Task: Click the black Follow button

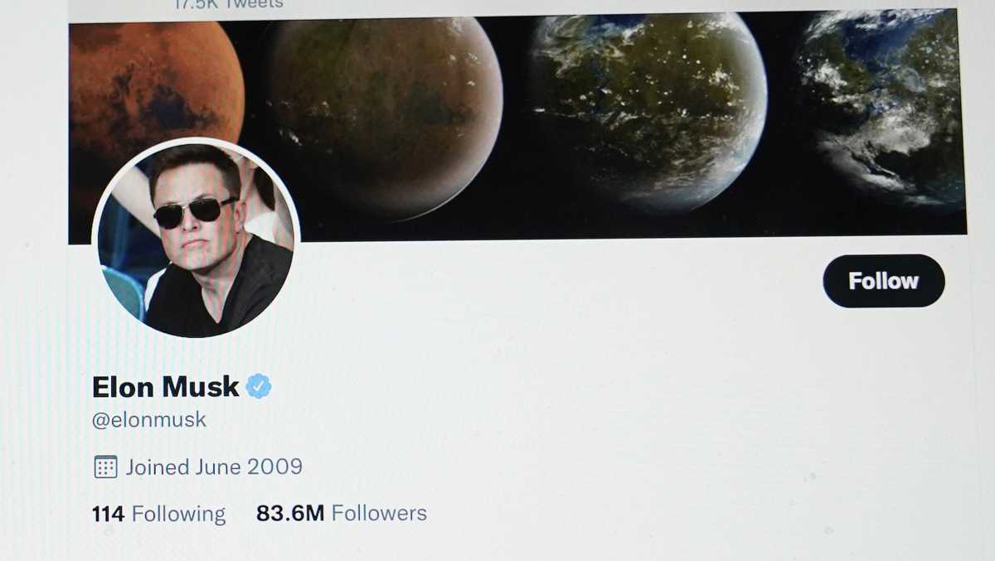Action: [884, 281]
